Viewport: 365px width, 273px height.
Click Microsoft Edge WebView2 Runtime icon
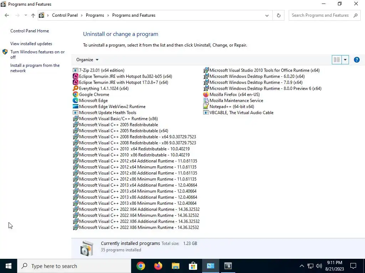[76, 106]
